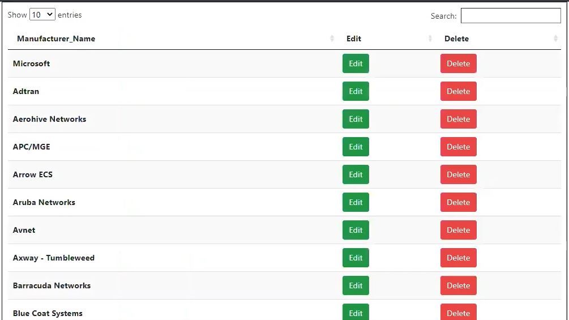Delete the Adtran manufacturer
Screen dimensions: 569x320
point(458,91)
